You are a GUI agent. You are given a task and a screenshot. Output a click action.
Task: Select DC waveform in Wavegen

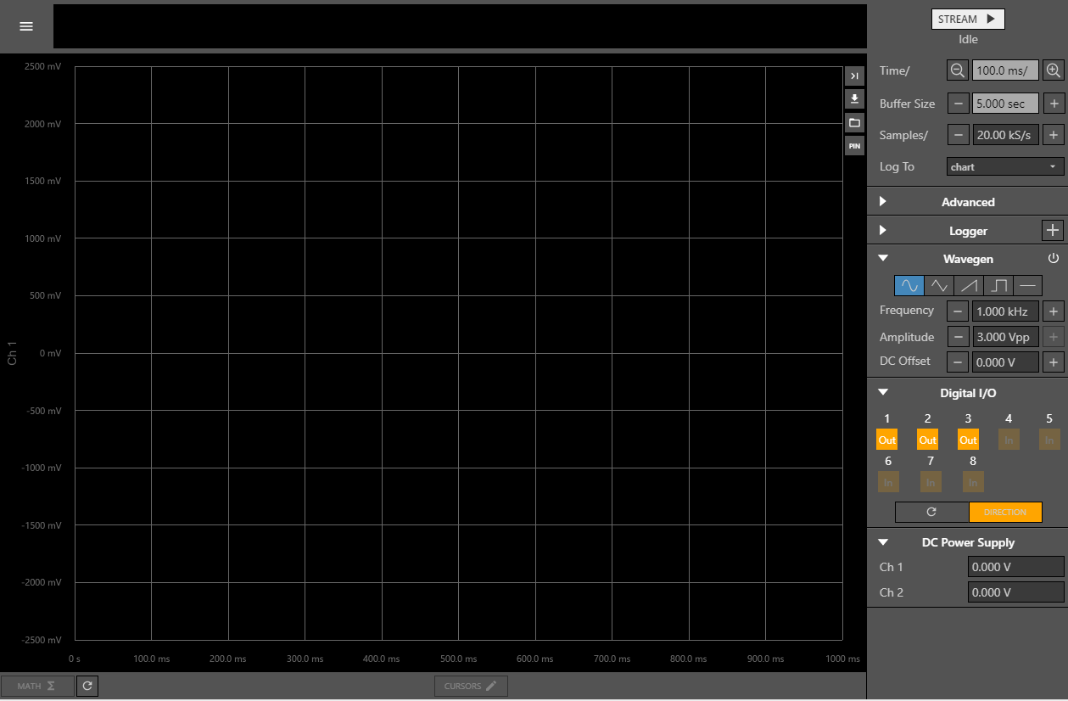pos(1027,285)
